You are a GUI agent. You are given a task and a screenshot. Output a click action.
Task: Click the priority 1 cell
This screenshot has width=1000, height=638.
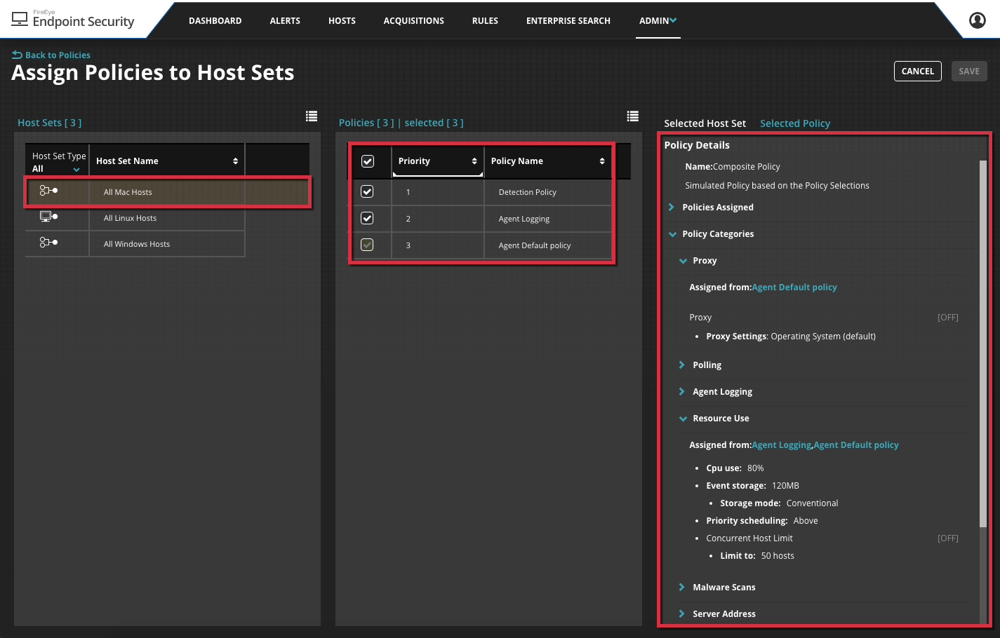click(438, 192)
